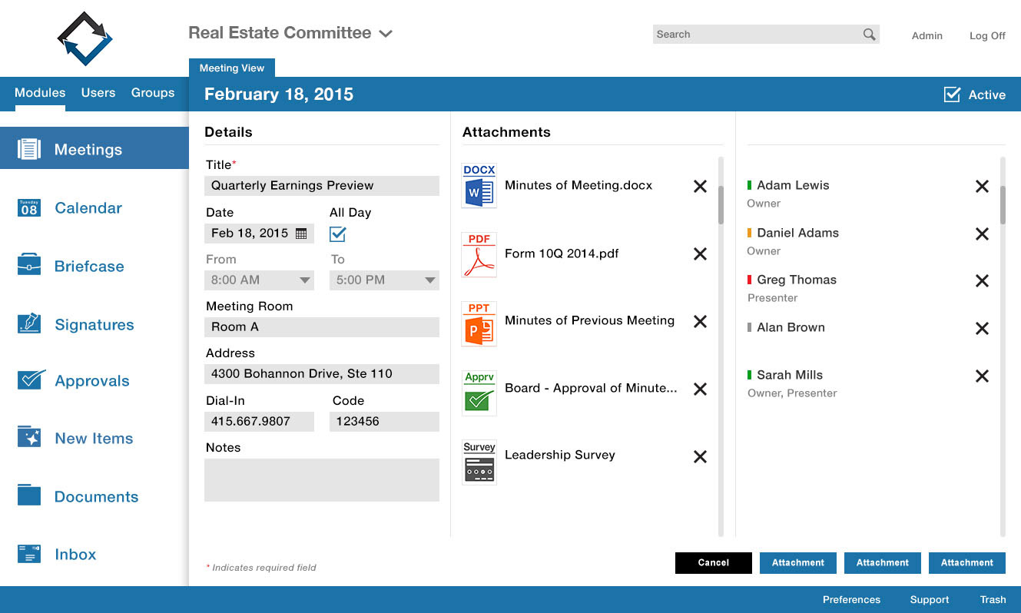Remove Minutes of Previous Meeting attachment
The image size is (1021, 613).
700,321
